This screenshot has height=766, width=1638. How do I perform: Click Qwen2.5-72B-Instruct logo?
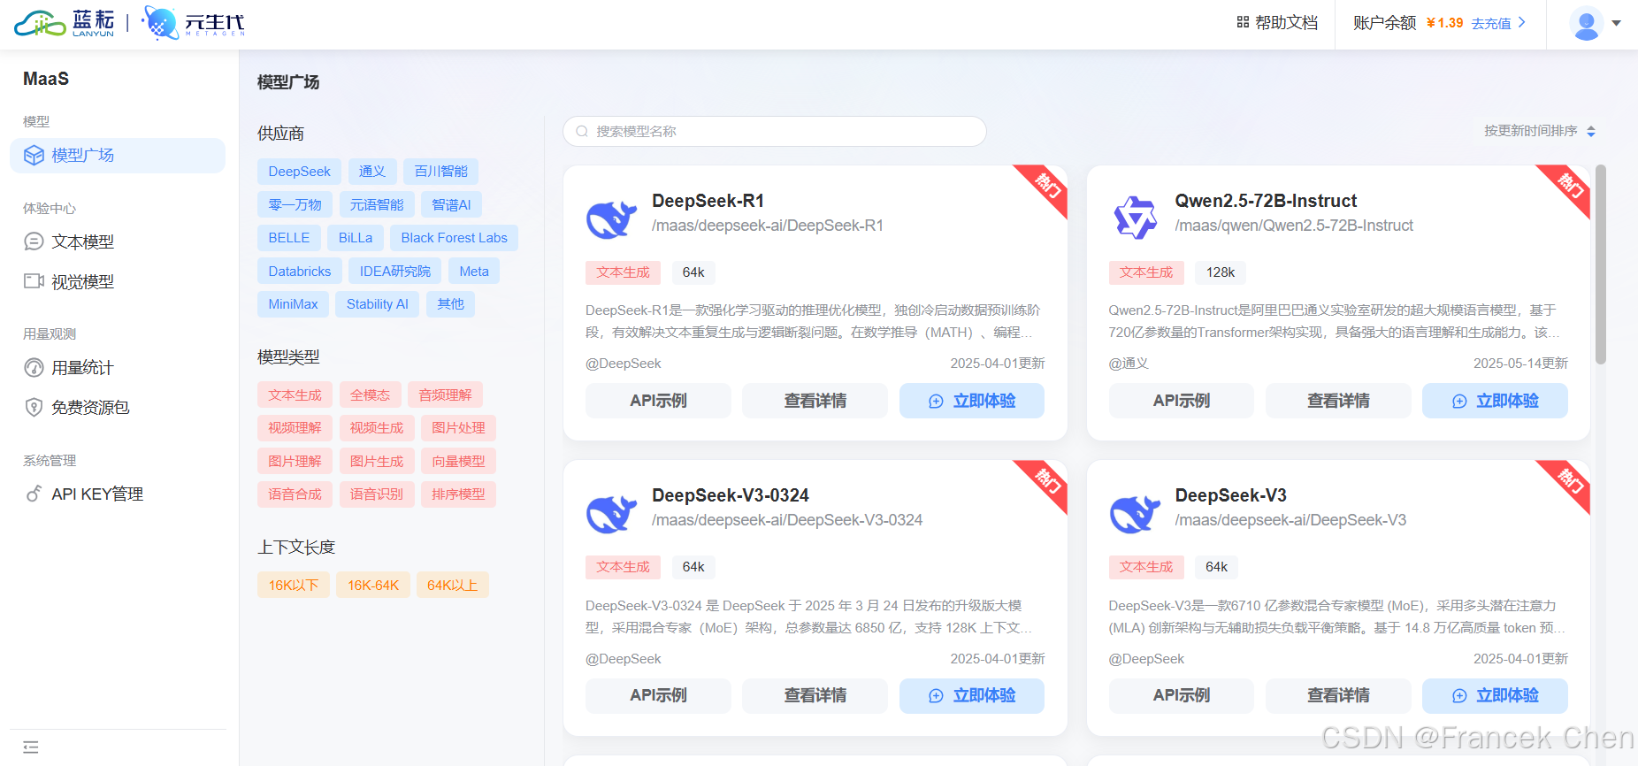pos(1135,218)
